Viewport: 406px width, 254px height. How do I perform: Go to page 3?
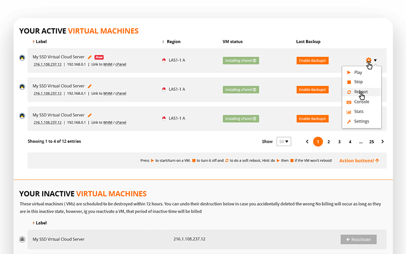pyautogui.click(x=339, y=142)
